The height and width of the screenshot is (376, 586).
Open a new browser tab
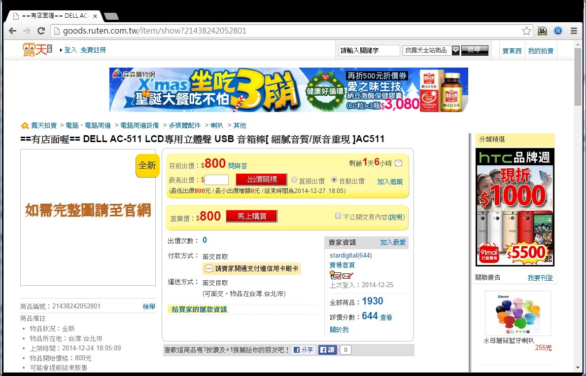[x=111, y=16]
